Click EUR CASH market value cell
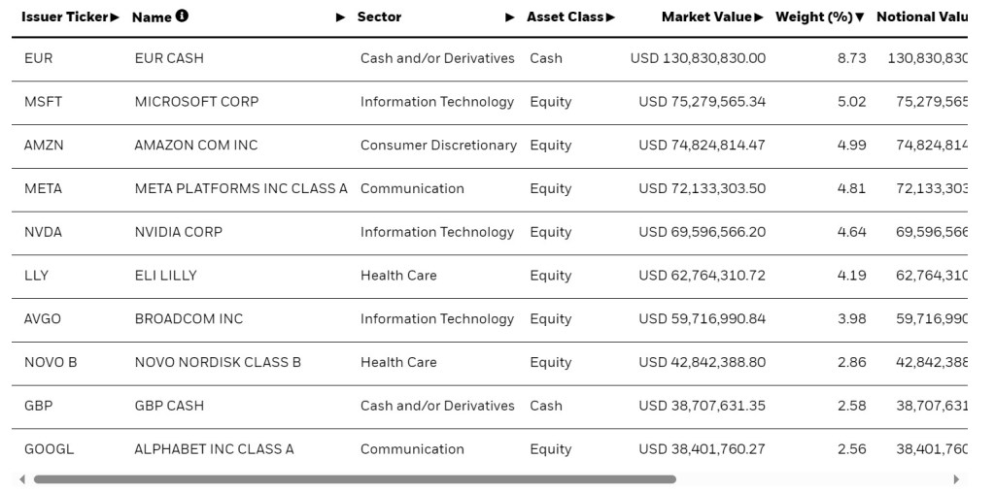This screenshot has height=492, width=995. pyautogui.click(x=698, y=58)
